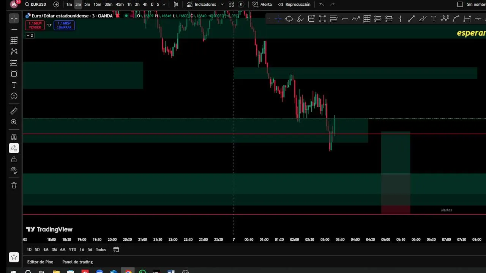The width and height of the screenshot is (486, 273).
Task: Activate the zoom in tool
Action: (14, 122)
